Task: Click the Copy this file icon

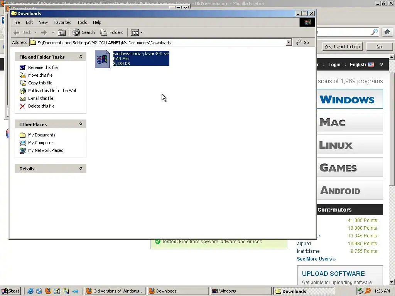Action: coord(23,83)
